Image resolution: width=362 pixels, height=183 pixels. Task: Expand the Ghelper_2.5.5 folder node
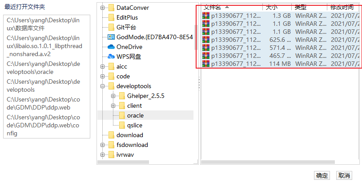113,96
